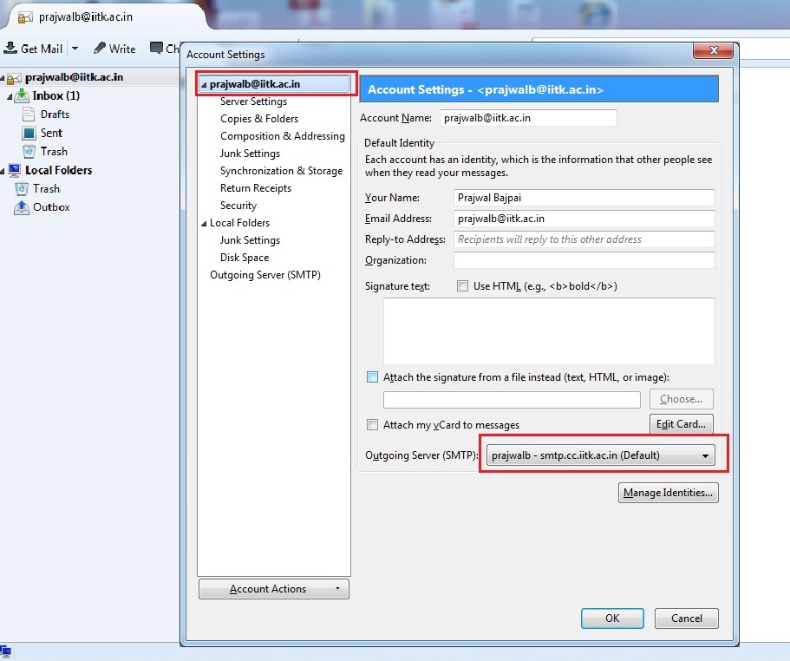Viewport: 790px width, 661px height.
Task: Click the envelope icon on the account tab
Action: click(x=25, y=17)
